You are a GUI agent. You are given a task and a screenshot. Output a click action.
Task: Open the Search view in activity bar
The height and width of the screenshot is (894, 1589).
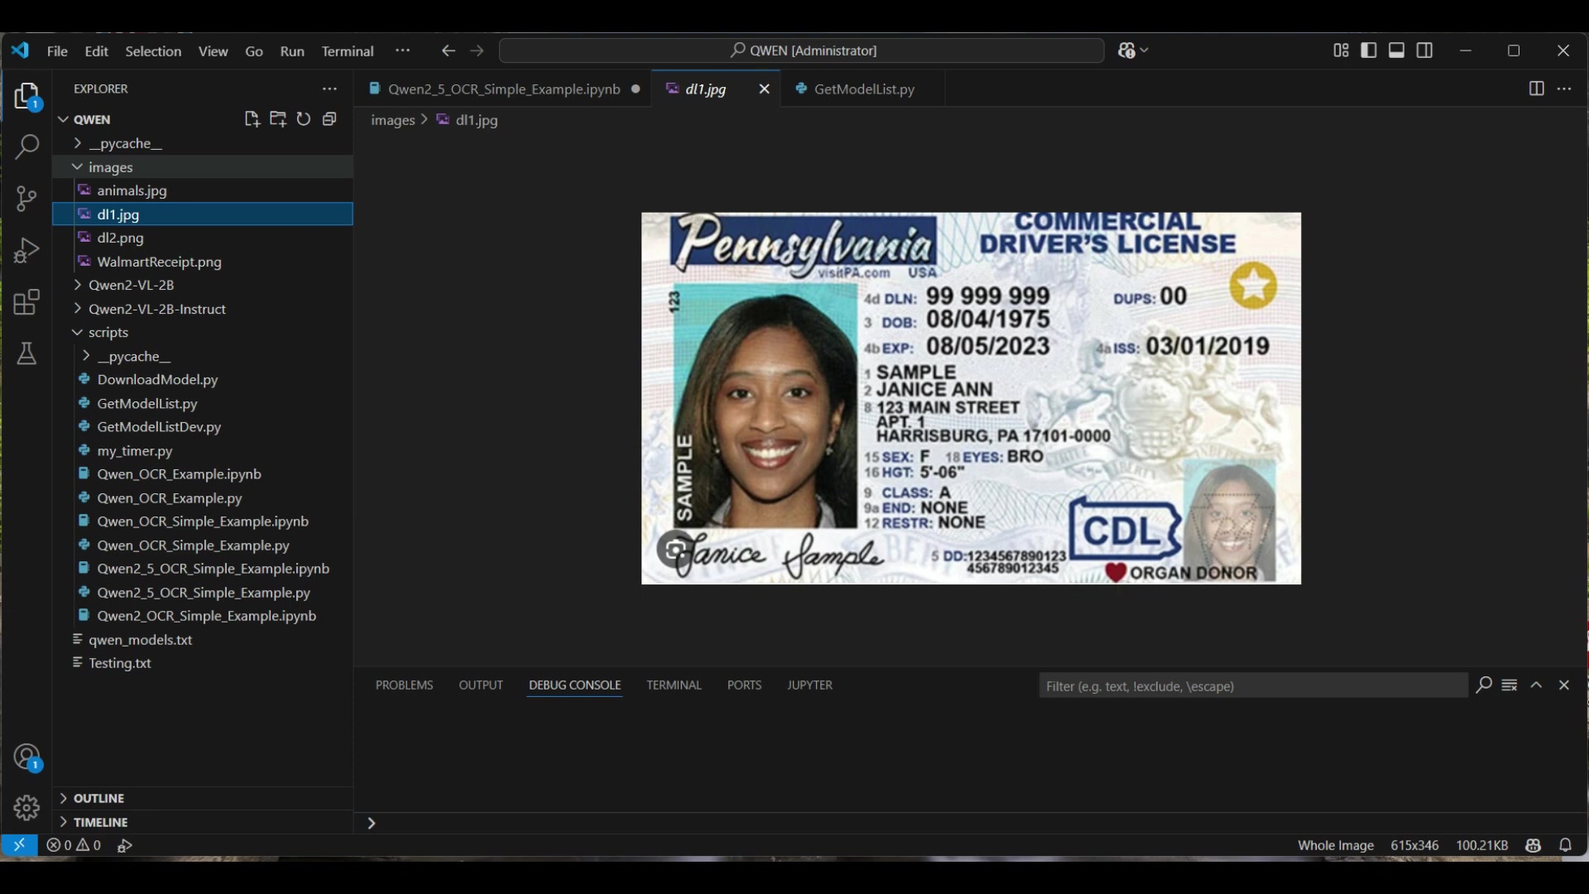click(26, 147)
